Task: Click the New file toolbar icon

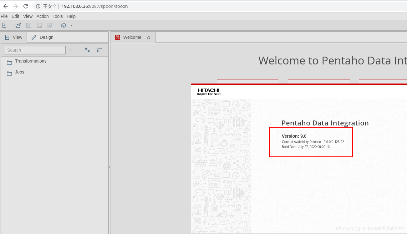Action: tap(4, 25)
